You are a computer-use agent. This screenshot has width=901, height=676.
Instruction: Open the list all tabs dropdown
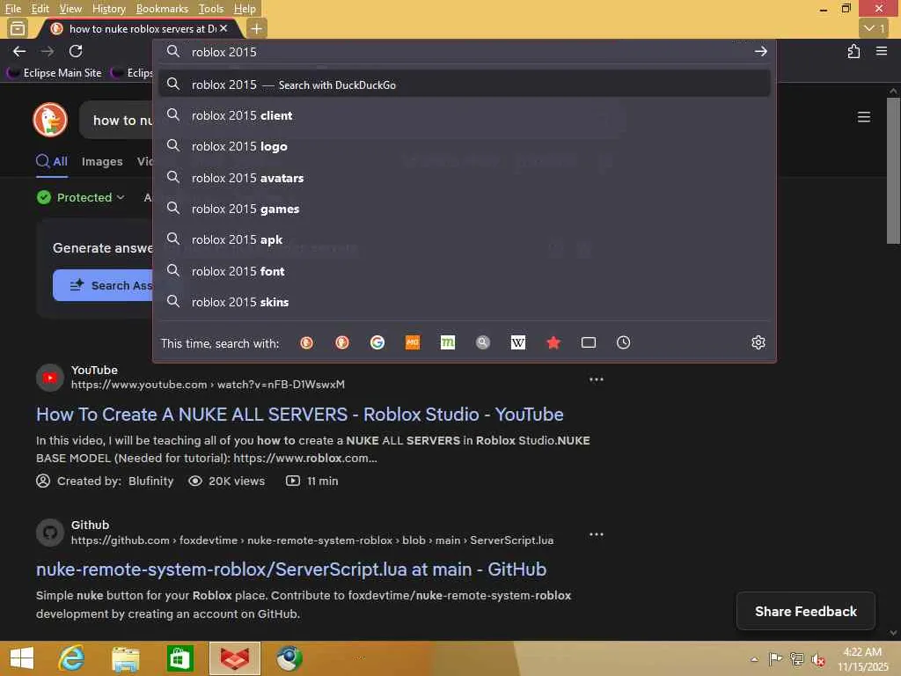coord(875,28)
